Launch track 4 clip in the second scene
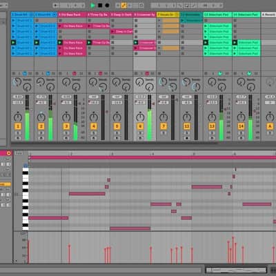This screenshot has width=276, height=276. (x=89, y=26)
